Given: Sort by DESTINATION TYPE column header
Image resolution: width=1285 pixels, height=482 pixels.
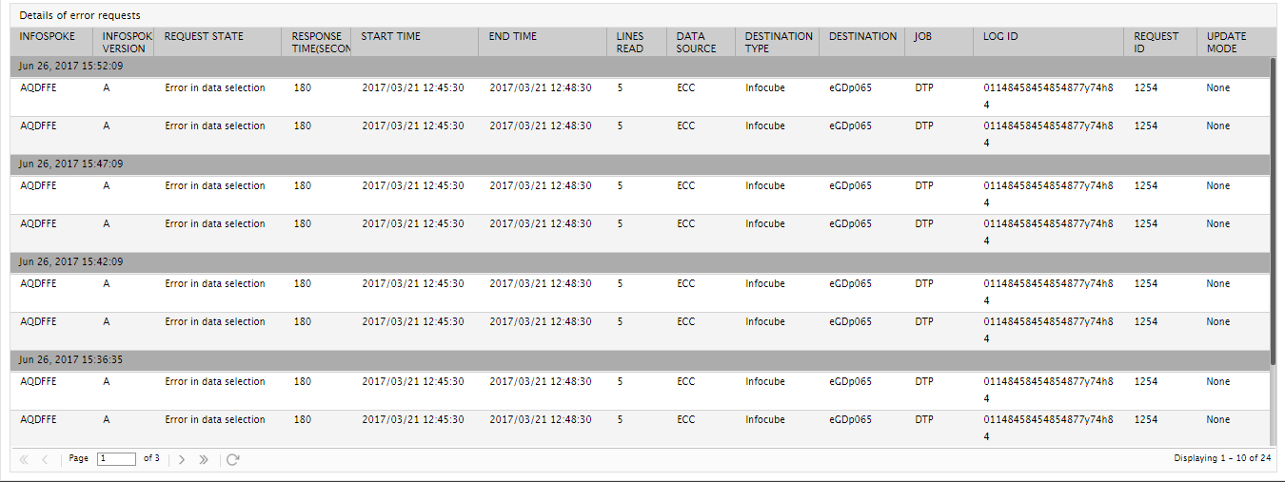Looking at the screenshot, I should pyautogui.click(x=777, y=42).
